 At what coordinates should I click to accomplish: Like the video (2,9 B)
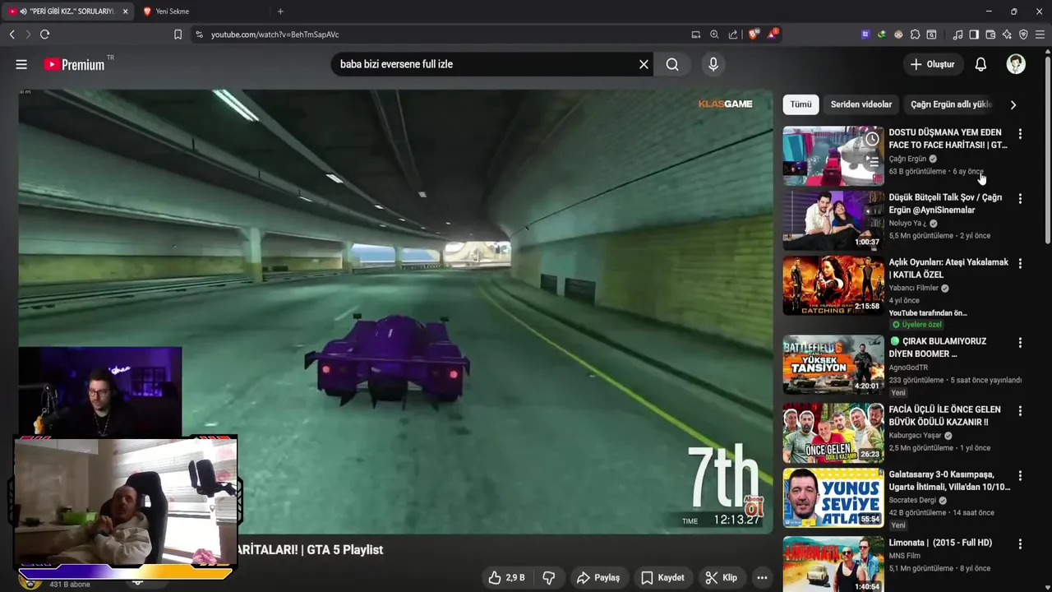pos(506,578)
